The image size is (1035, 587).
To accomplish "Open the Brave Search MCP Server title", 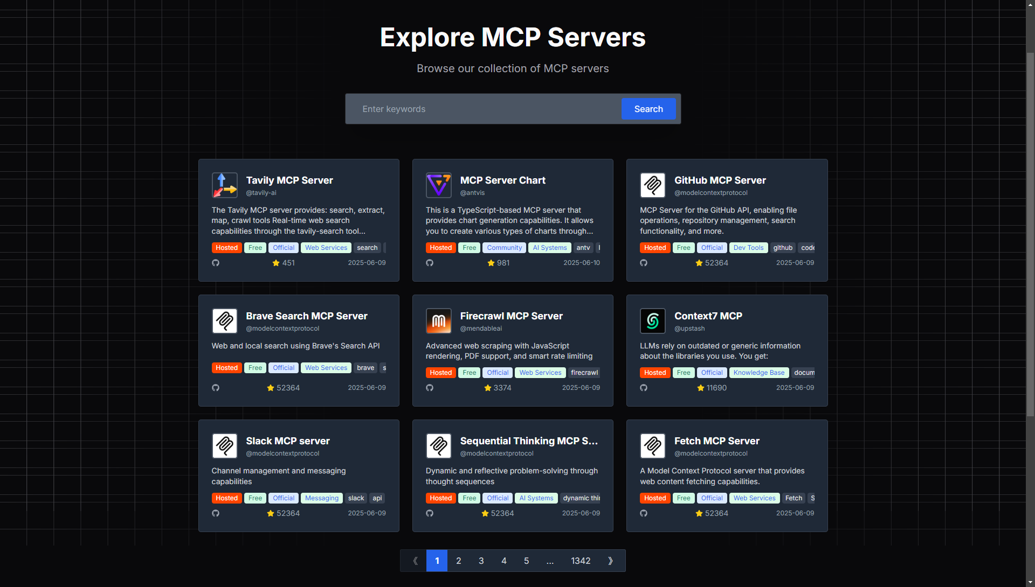I will 307,316.
